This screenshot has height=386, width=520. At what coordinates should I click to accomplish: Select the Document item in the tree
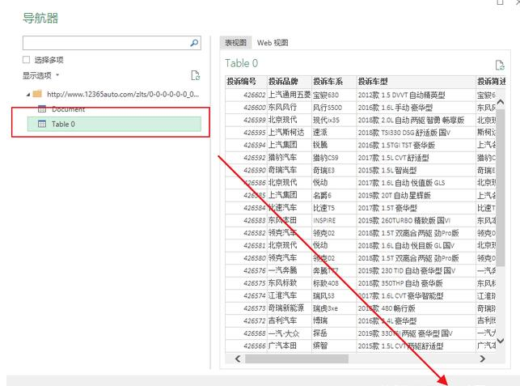[x=68, y=109]
